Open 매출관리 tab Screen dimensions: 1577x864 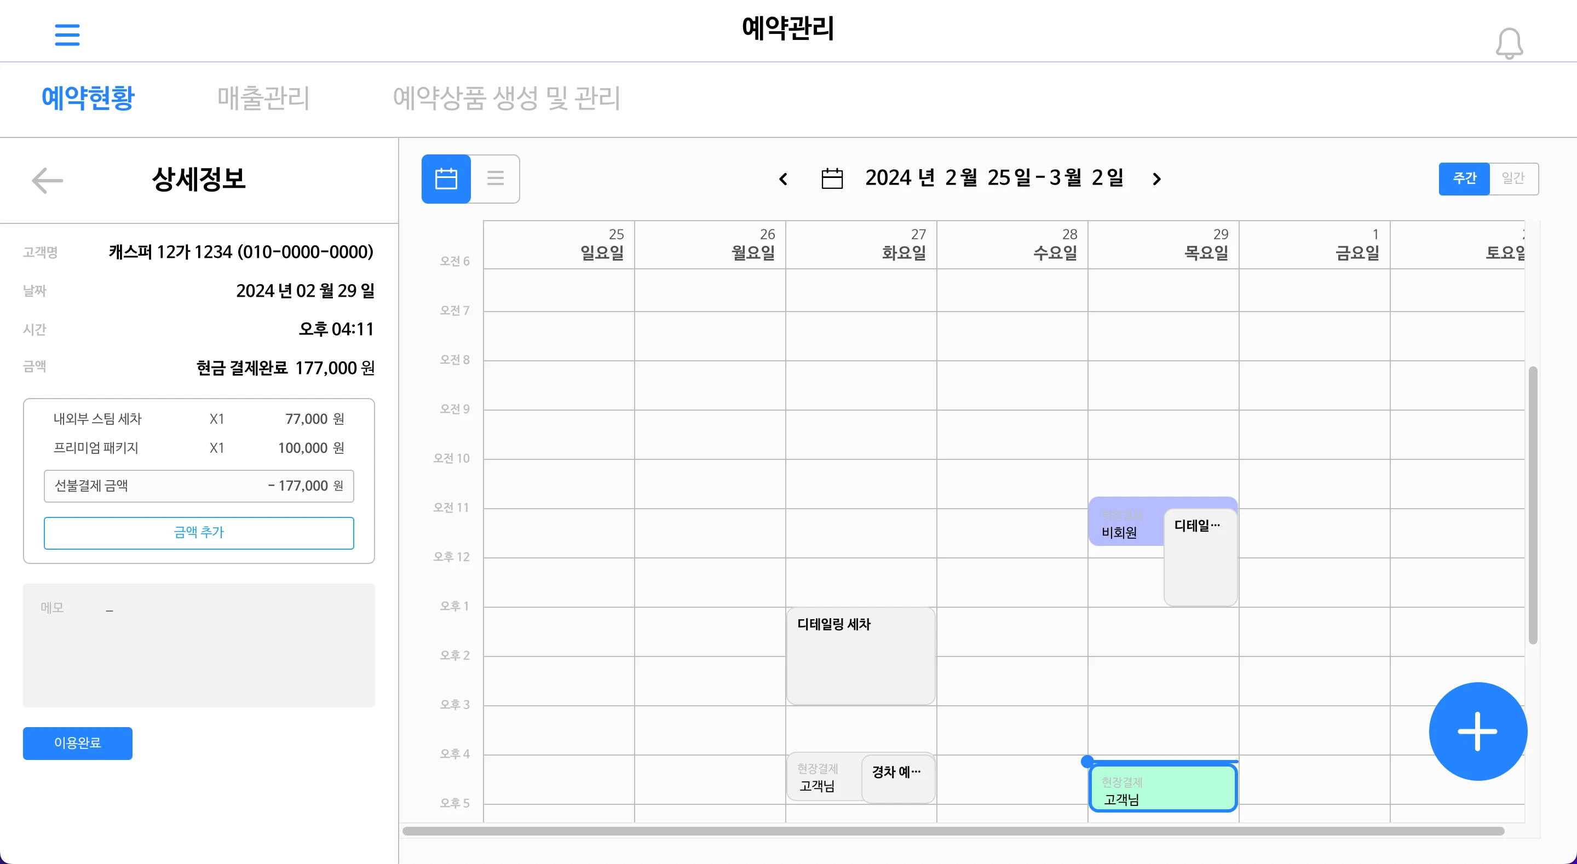pyautogui.click(x=263, y=98)
